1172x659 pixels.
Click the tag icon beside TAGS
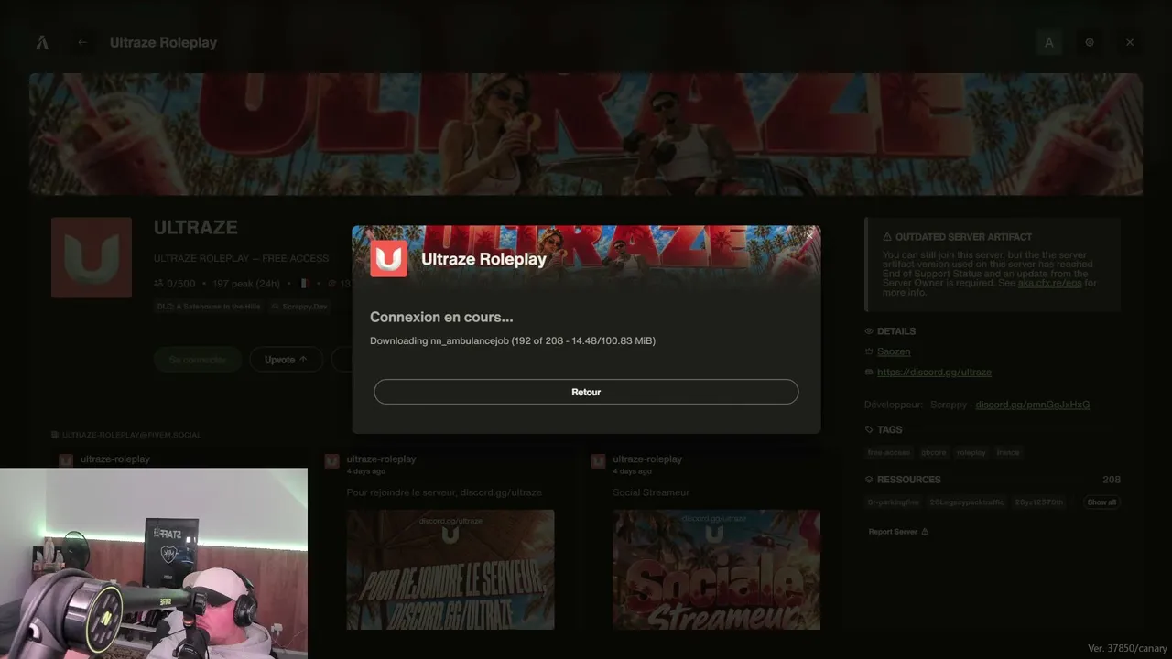click(x=869, y=429)
